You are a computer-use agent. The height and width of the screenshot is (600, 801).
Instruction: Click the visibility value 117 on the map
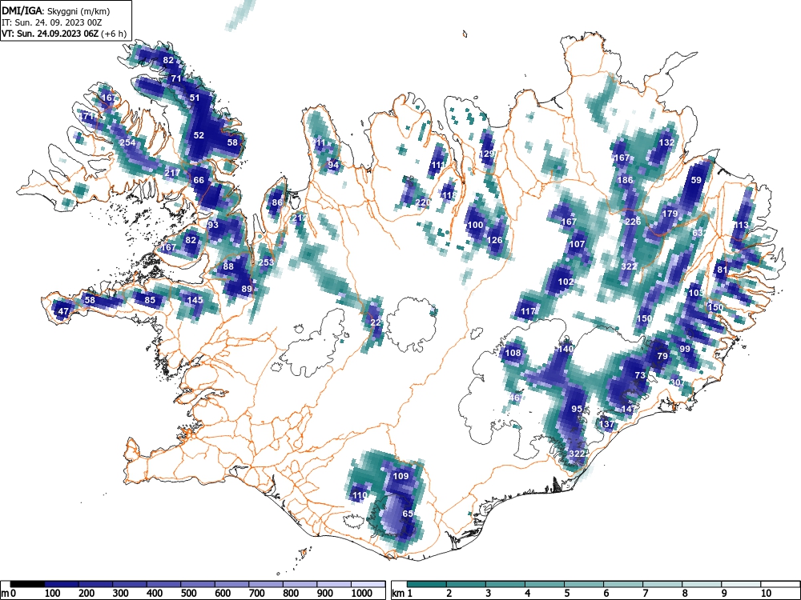pyautogui.click(x=528, y=311)
